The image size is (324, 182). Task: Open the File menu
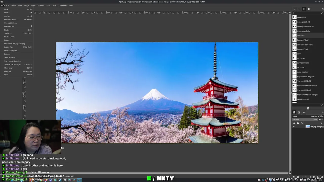click(x=3, y=5)
